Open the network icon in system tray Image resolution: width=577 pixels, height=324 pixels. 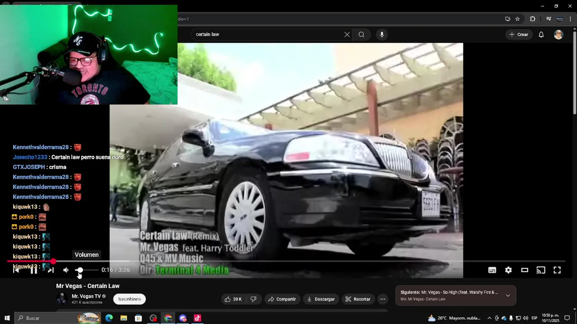click(518, 318)
